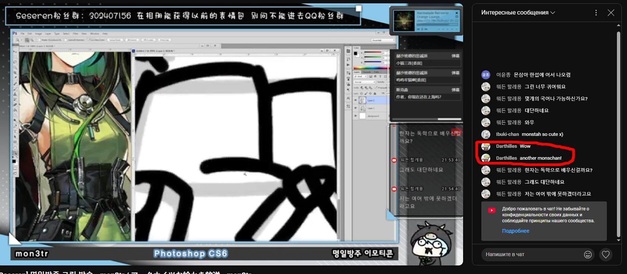Open Photoshop Help menu
This screenshot has height=274, width=627.
pos(105,34)
